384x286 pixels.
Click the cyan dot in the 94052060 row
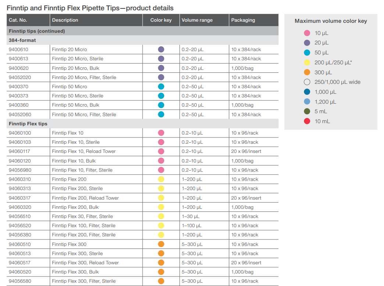click(161, 114)
